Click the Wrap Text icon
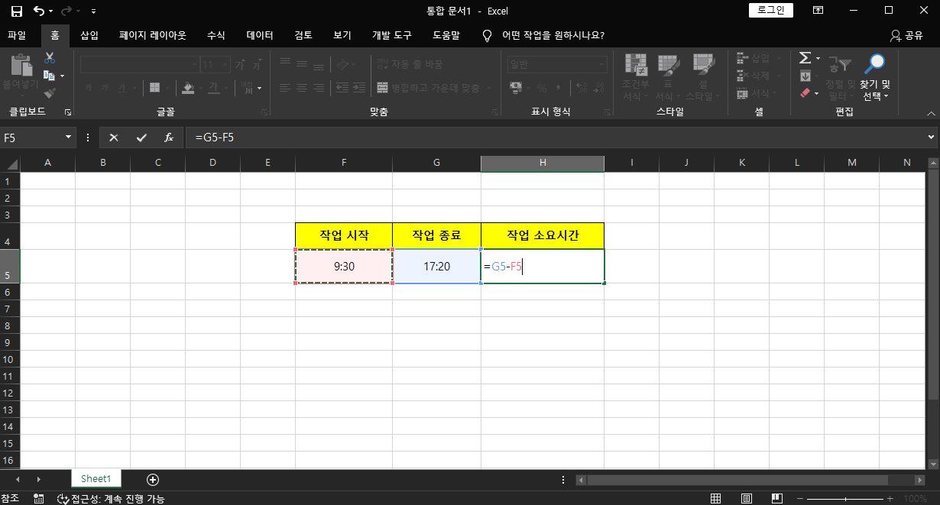This screenshot has width=940, height=505. [382, 64]
